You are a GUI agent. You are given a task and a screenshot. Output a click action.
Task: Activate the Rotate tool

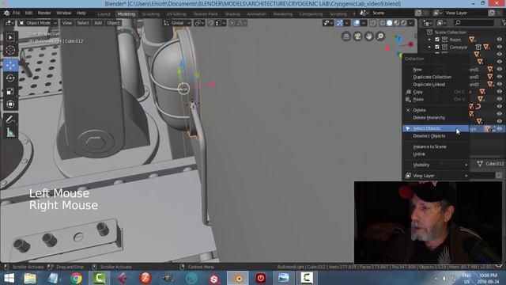point(10,78)
